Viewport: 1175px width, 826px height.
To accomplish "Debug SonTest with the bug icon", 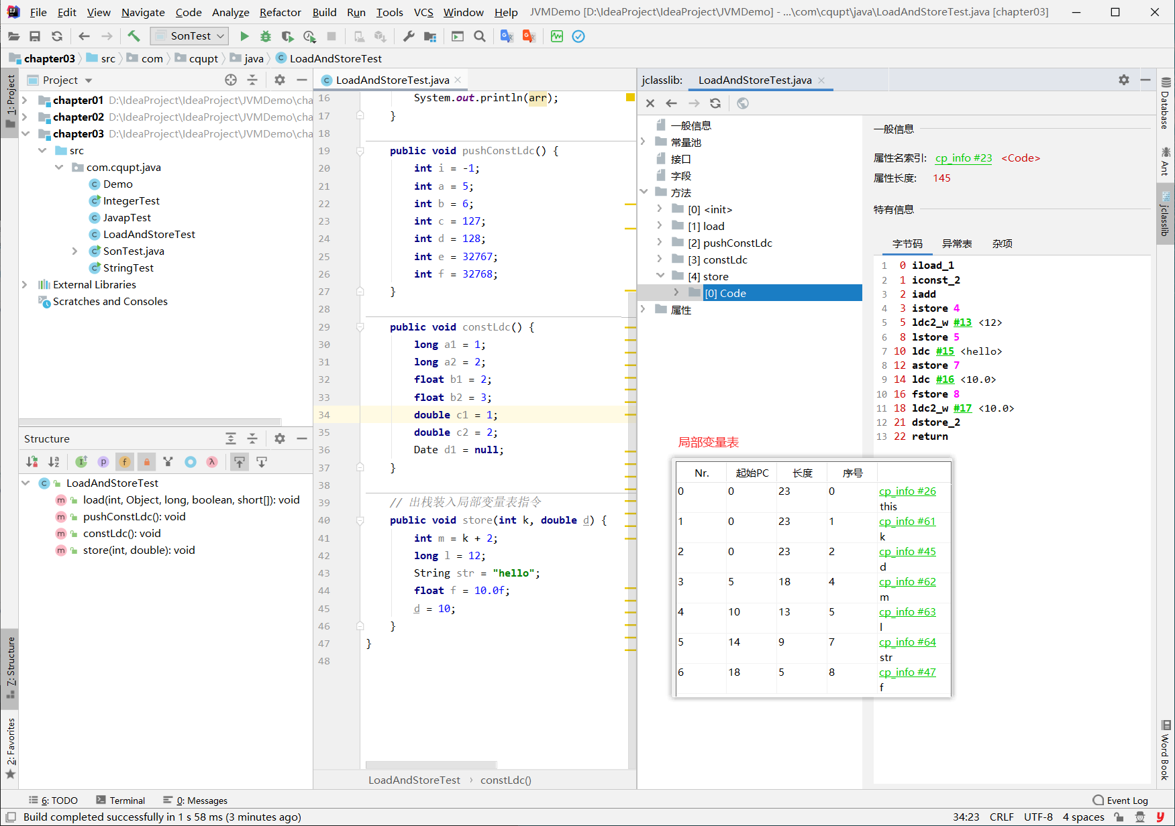I will tap(266, 36).
